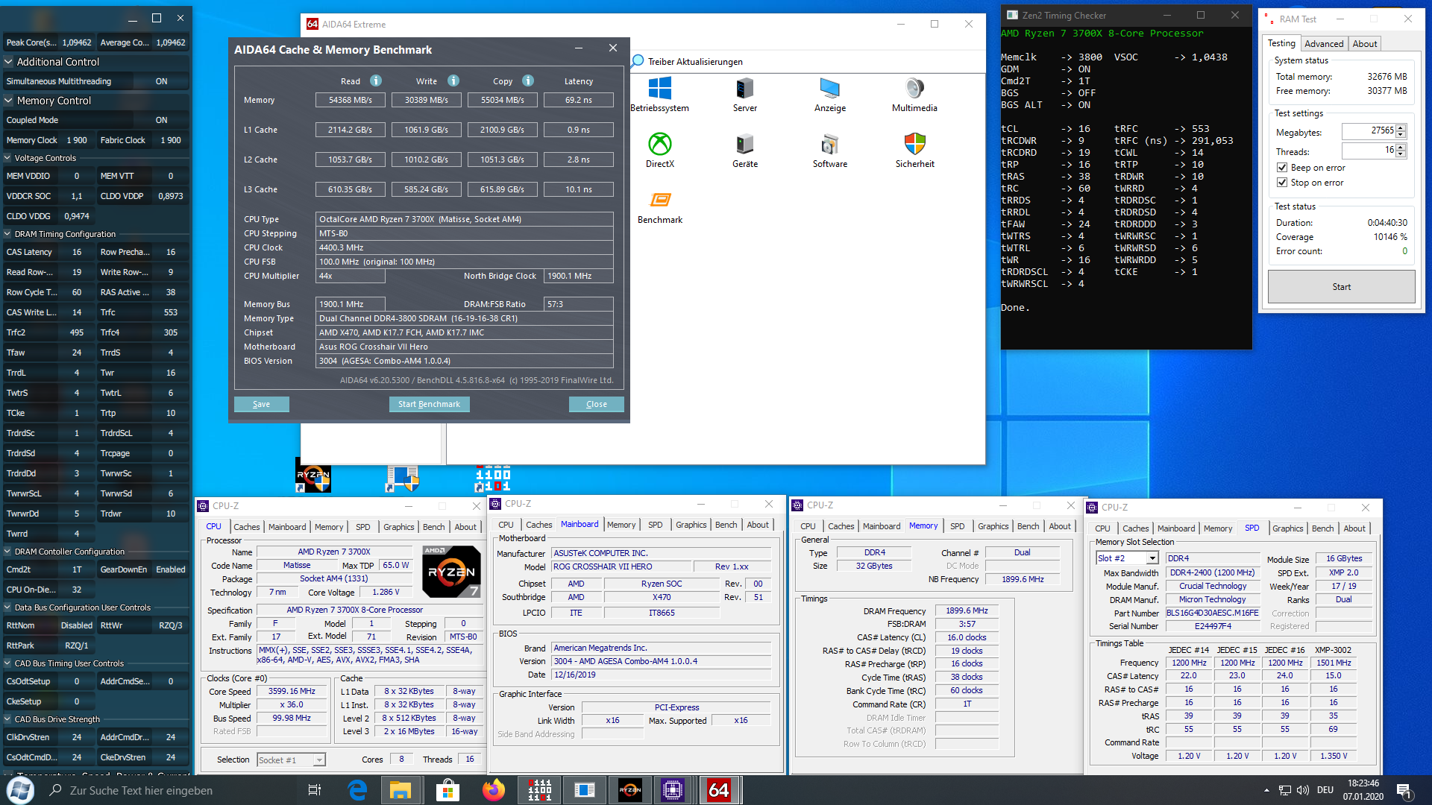Viewport: 1432px width, 805px height.
Task: Uncheck Stop on error checkbox
Action: click(1282, 183)
